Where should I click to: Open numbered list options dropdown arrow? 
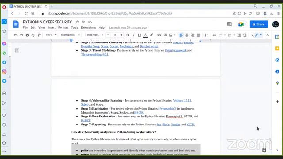click(234, 35)
